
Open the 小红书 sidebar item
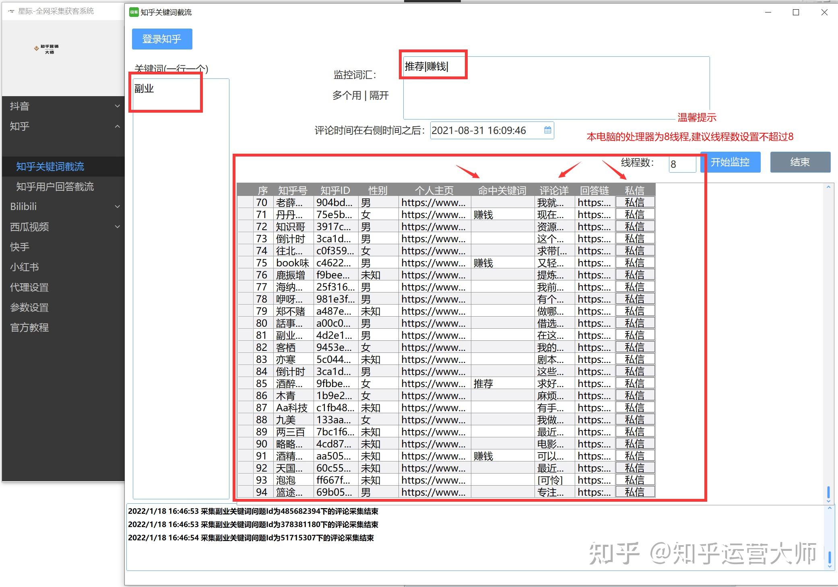tap(64, 267)
